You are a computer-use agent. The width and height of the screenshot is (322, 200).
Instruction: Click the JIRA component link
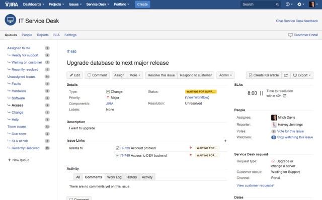[x=110, y=104]
